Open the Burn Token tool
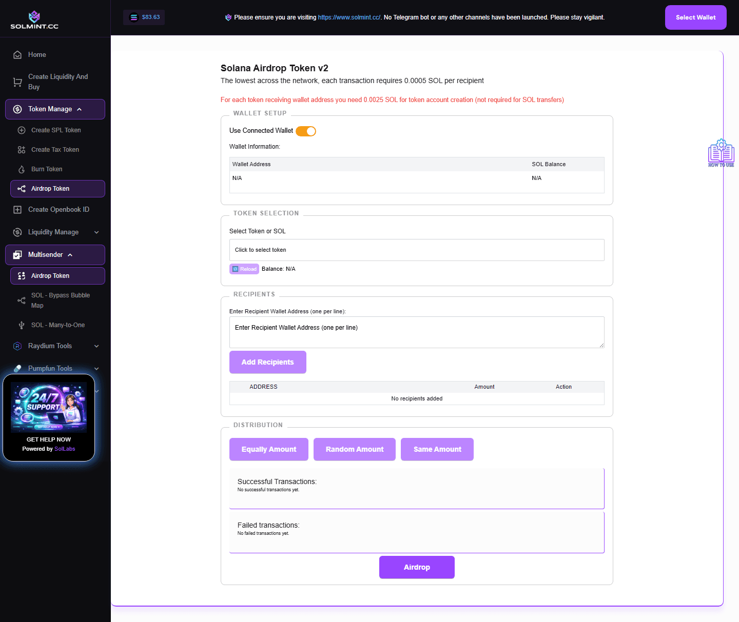This screenshot has height=622, width=739. pyautogui.click(x=47, y=169)
